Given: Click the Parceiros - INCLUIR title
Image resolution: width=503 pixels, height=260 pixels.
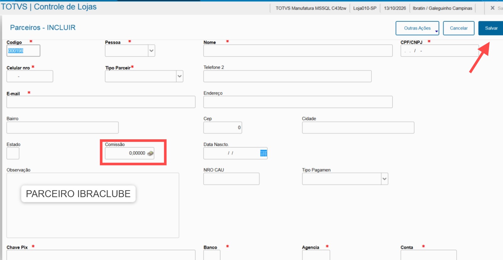Looking at the screenshot, I should pos(43,28).
